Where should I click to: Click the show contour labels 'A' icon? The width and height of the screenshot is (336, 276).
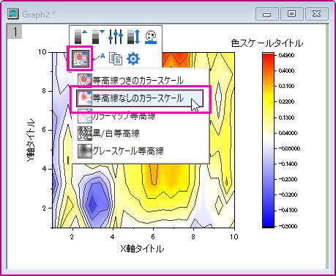pyautogui.click(x=100, y=58)
